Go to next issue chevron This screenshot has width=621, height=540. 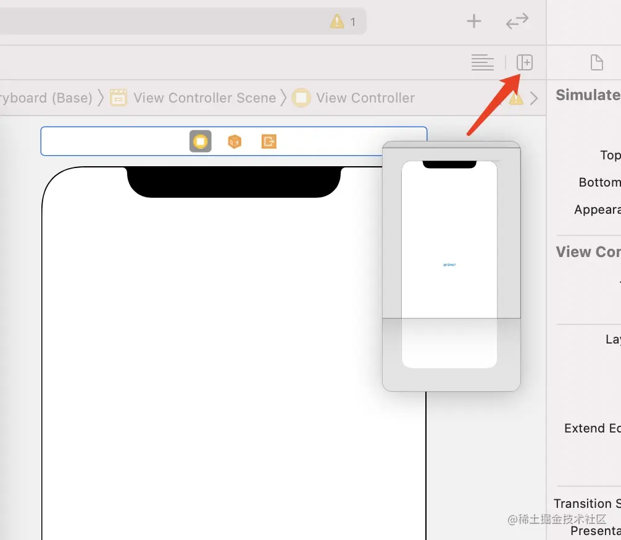534,98
